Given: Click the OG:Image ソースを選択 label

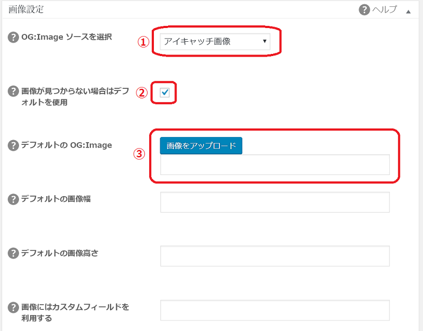Looking at the screenshot, I should pyautogui.click(x=67, y=37).
